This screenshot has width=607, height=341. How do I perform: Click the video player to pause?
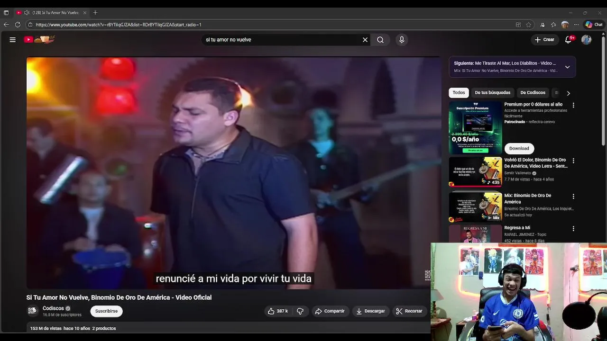pos(233,173)
